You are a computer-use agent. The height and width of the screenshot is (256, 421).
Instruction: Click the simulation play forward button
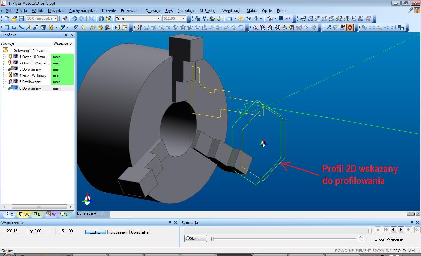click(401, 230)
